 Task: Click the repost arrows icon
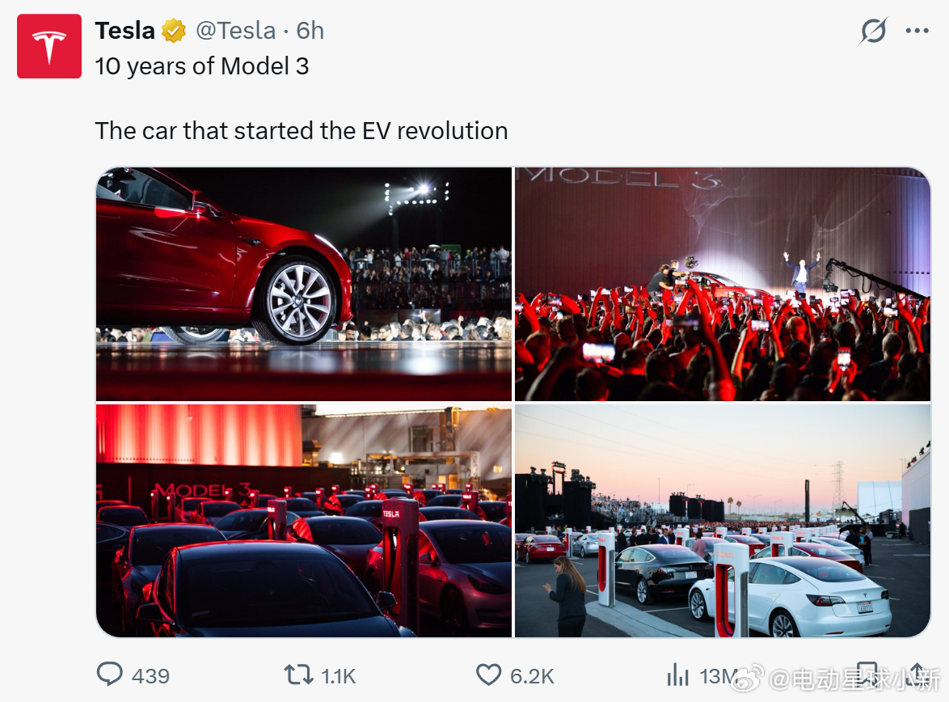point(299,675)
